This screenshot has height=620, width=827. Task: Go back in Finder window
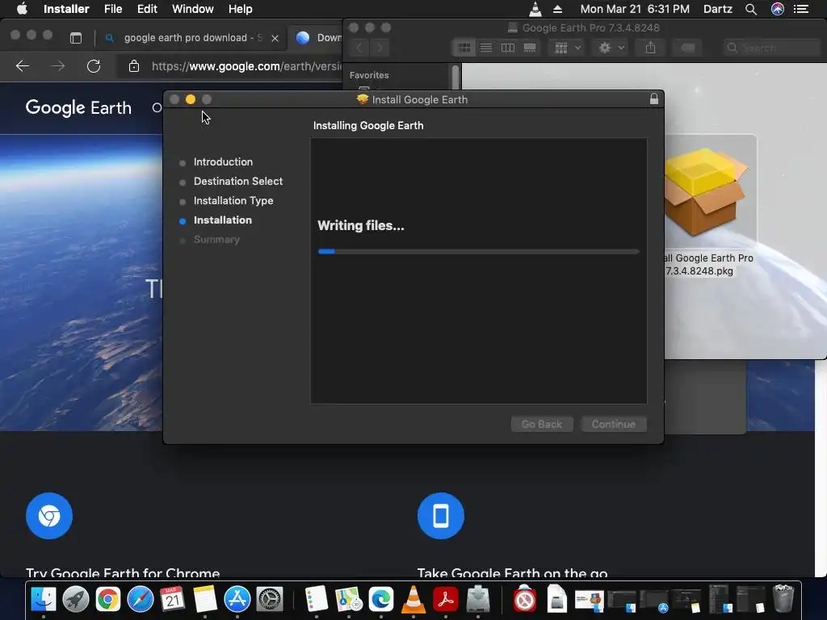359,48
